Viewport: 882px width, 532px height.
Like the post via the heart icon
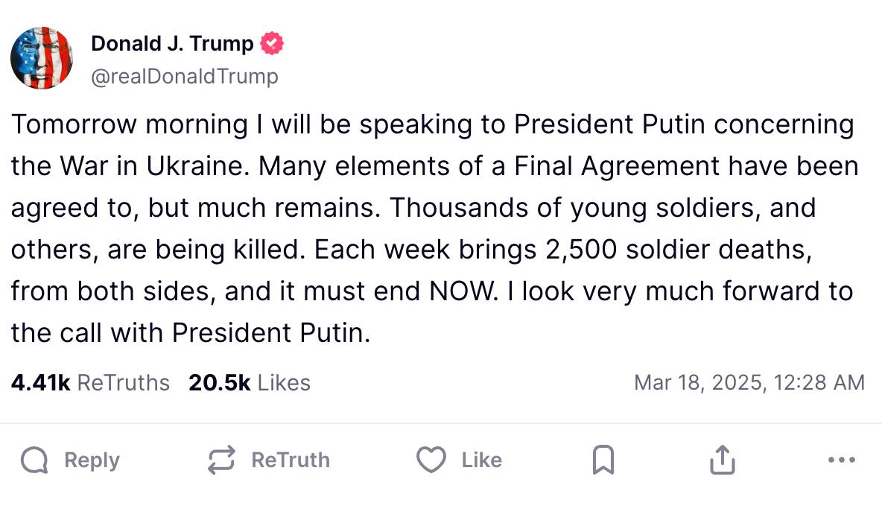click(x=431, y=460)
